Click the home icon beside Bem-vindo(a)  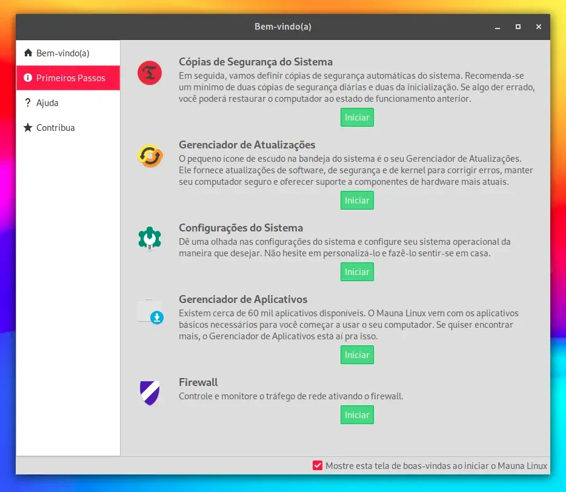[28, 53]
